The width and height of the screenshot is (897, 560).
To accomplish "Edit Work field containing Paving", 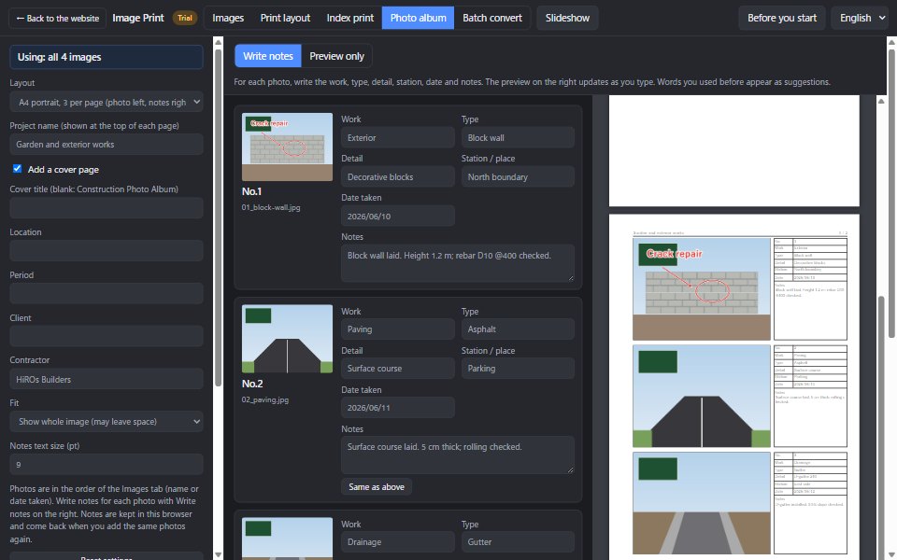I will pyautogui.click(x=398, y=329).
